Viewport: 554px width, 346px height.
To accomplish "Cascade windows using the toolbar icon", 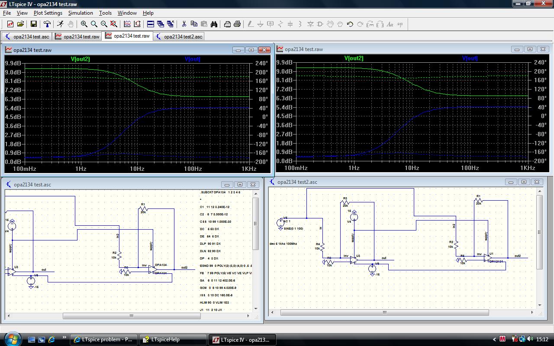I will 161,24.
